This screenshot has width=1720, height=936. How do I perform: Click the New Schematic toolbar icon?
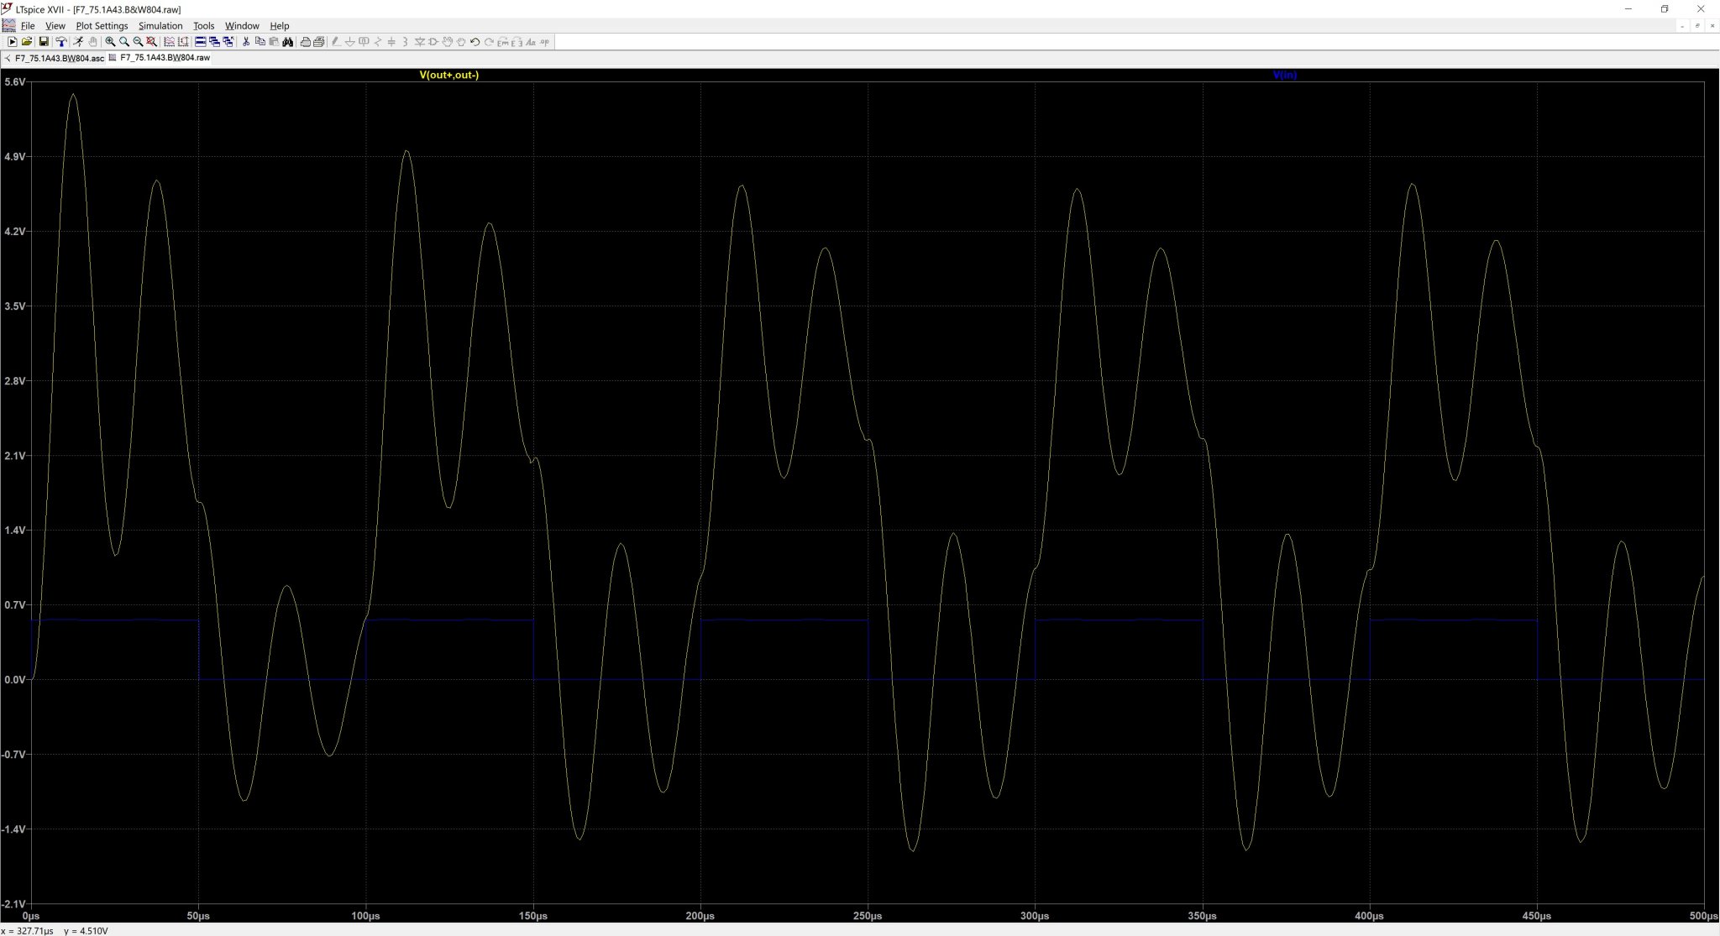tap(12, 42)
